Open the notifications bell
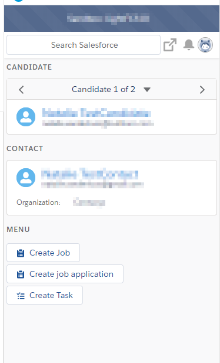 (x=189, y=44)
